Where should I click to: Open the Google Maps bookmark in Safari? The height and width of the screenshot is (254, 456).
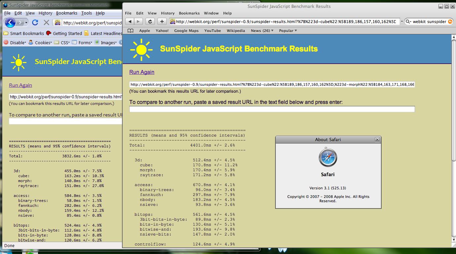click(186, 31)
